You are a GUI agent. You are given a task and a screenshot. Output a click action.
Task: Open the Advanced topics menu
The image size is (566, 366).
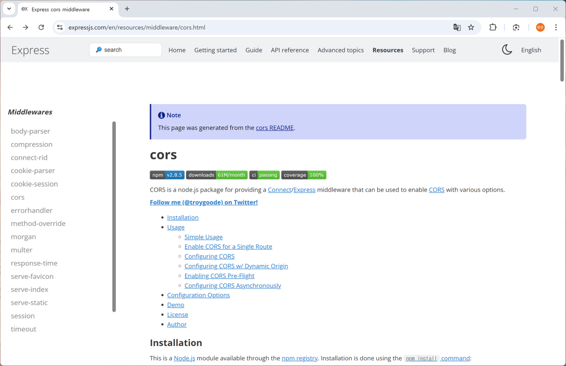click(x=341, y=50)
